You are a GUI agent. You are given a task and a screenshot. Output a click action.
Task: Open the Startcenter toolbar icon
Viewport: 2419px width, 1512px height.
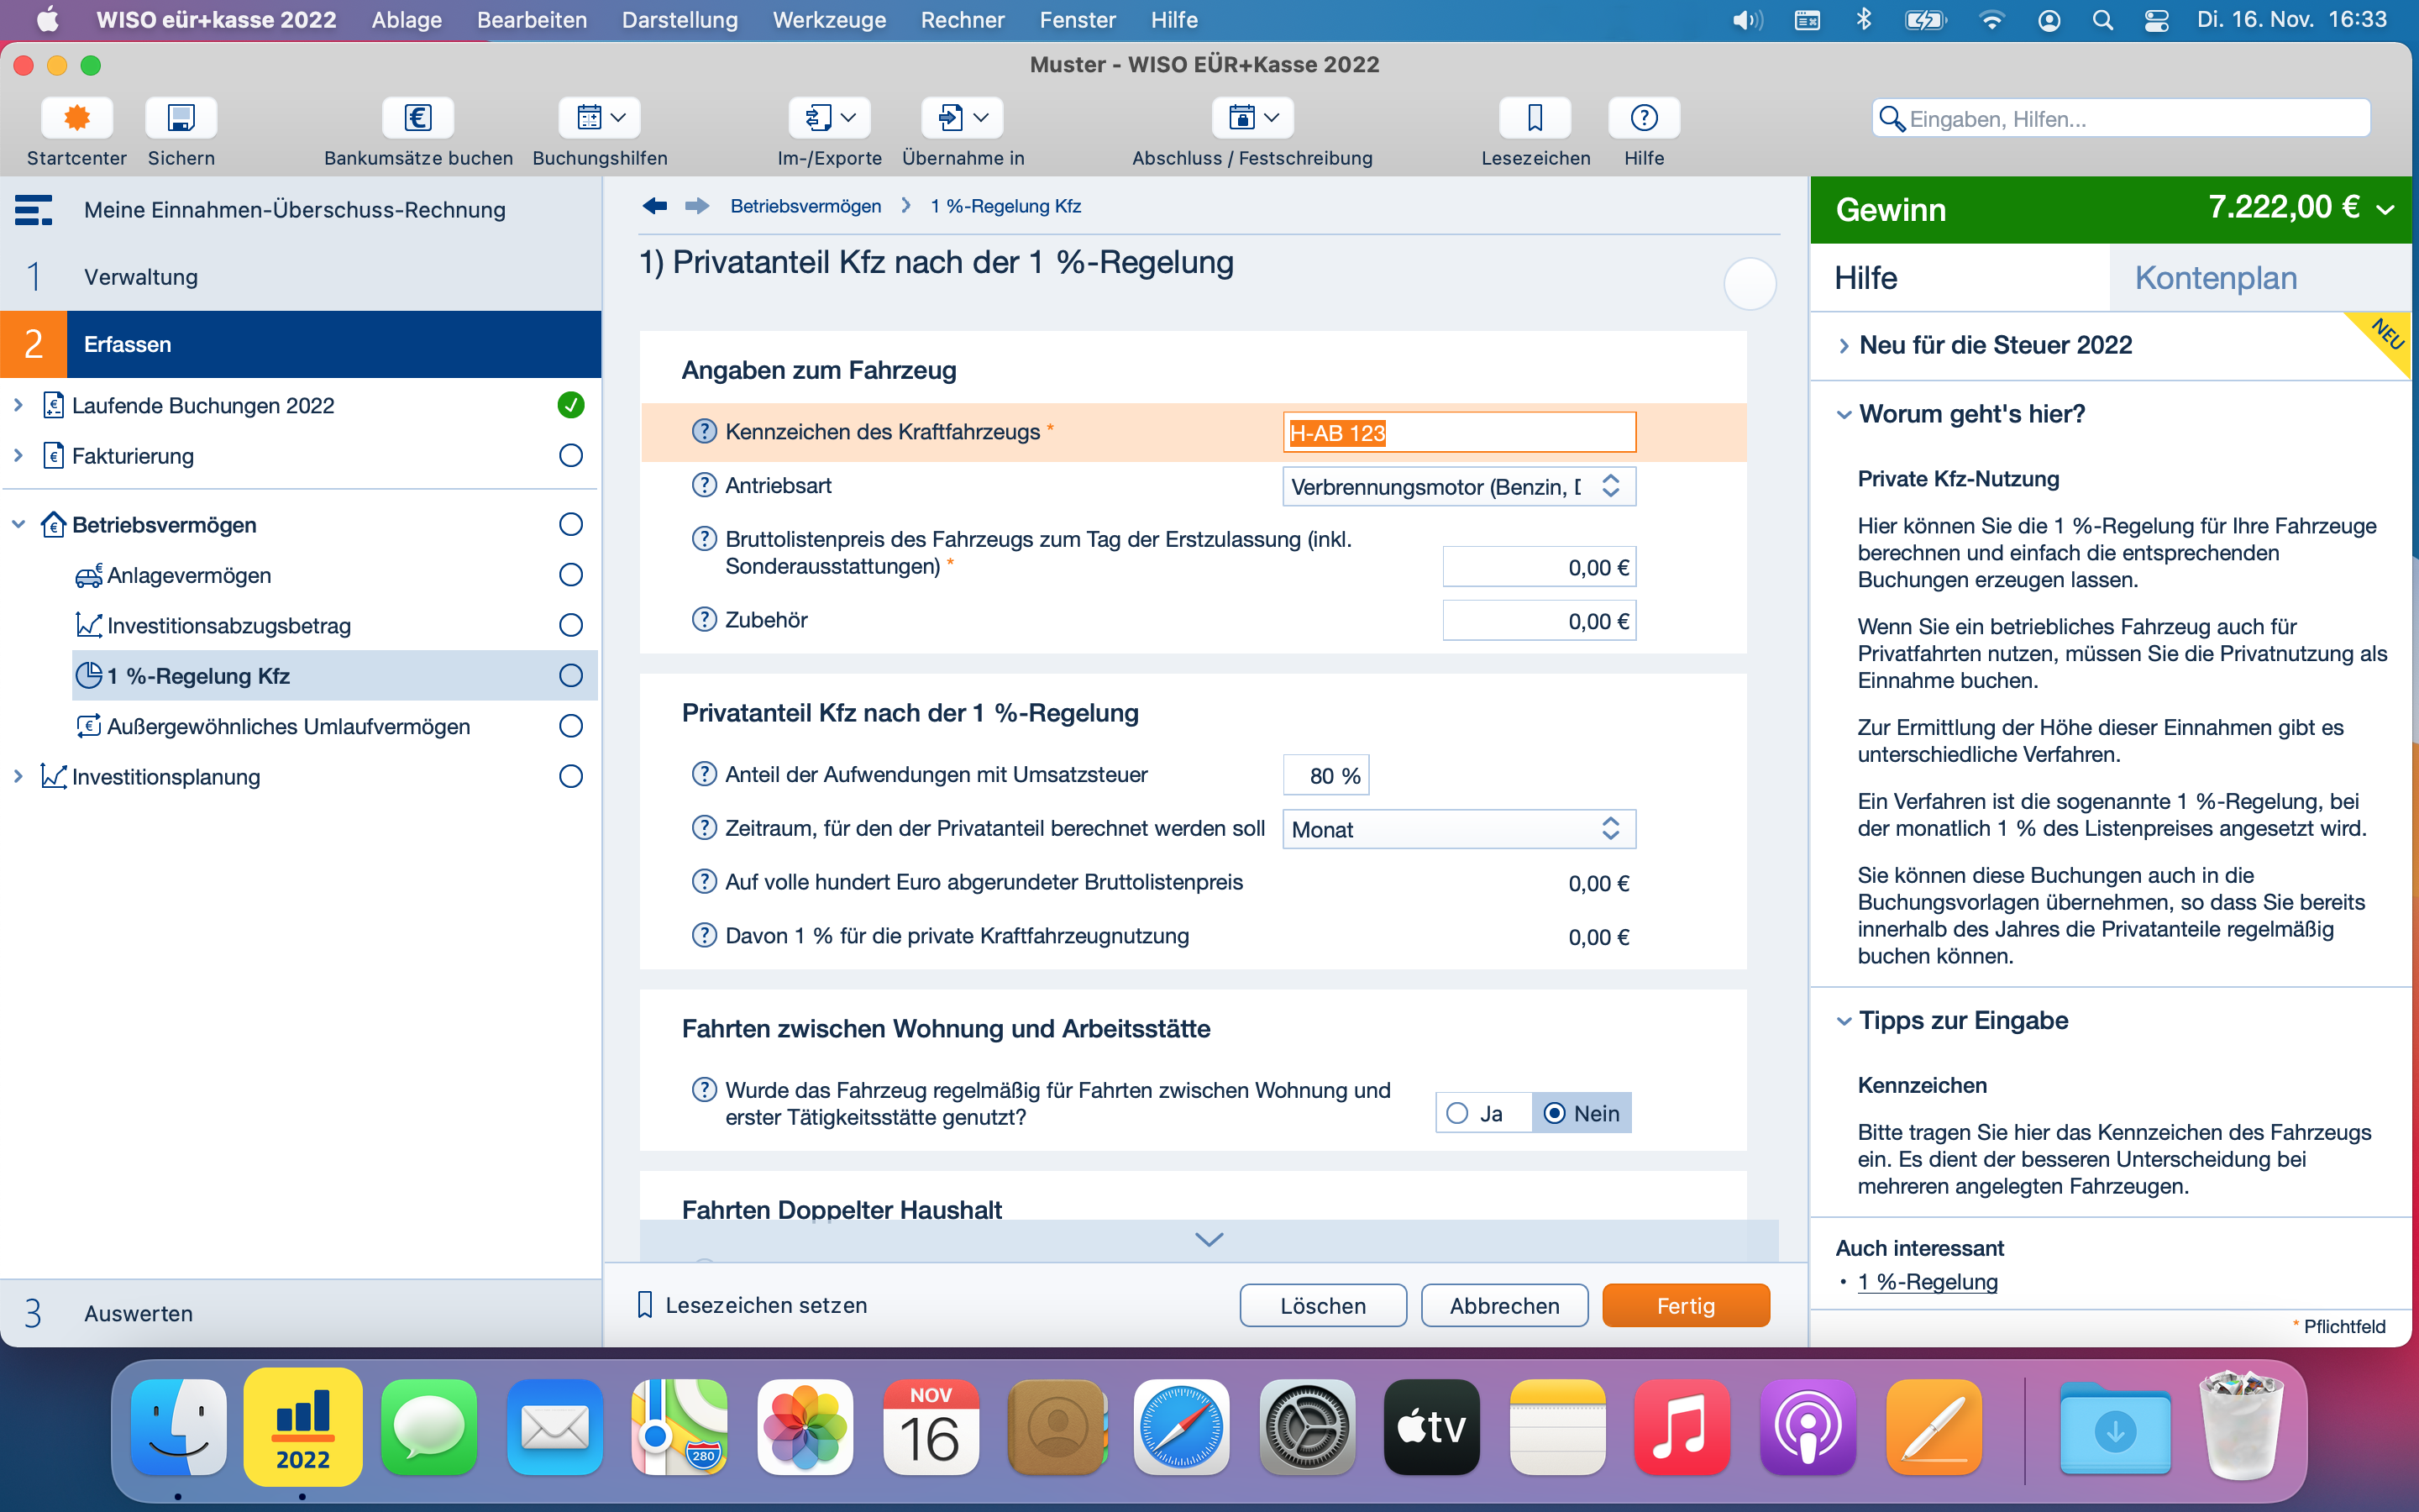tap(77, 118)
